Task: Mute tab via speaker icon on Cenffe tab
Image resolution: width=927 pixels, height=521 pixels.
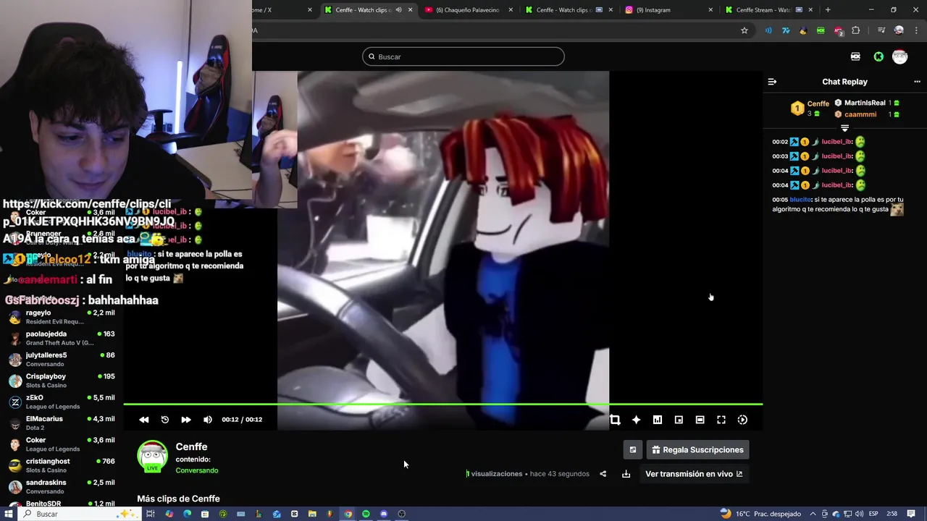Action: [x=398, y=10]
